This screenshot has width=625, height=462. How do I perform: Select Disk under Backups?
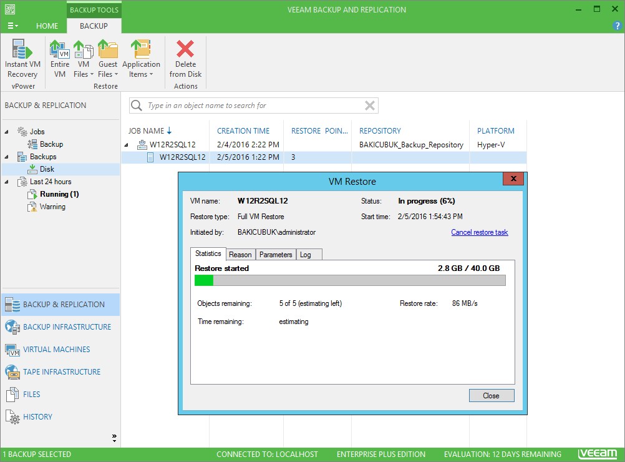click(x=47, y=169)
